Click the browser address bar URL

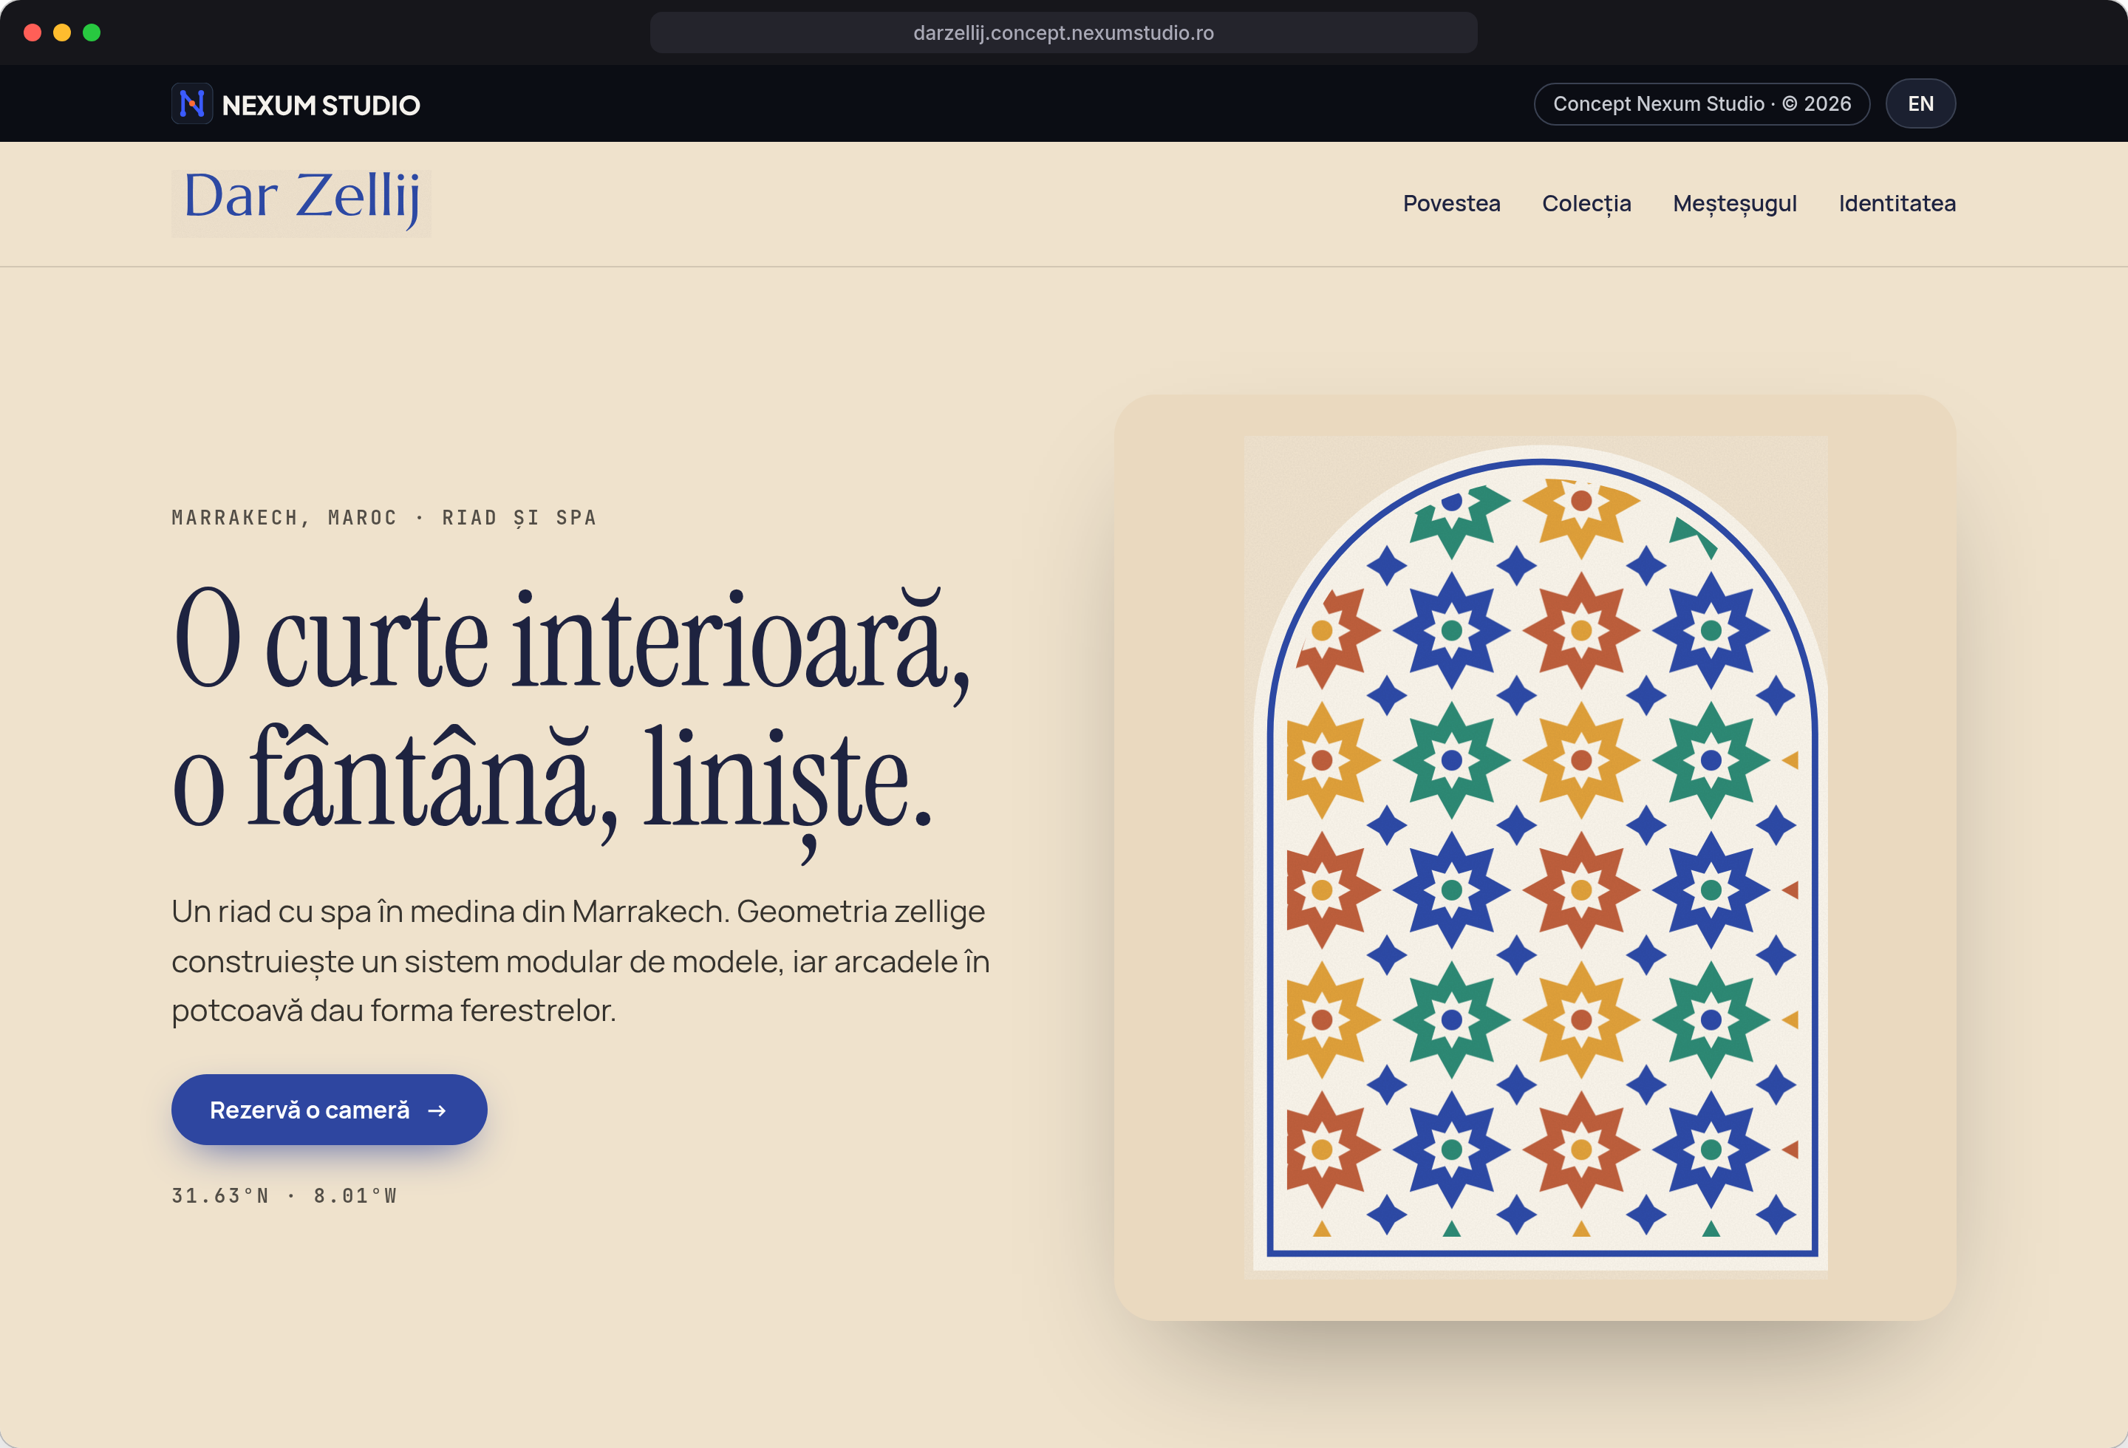pyautogui.click(x=1063, y=33)
